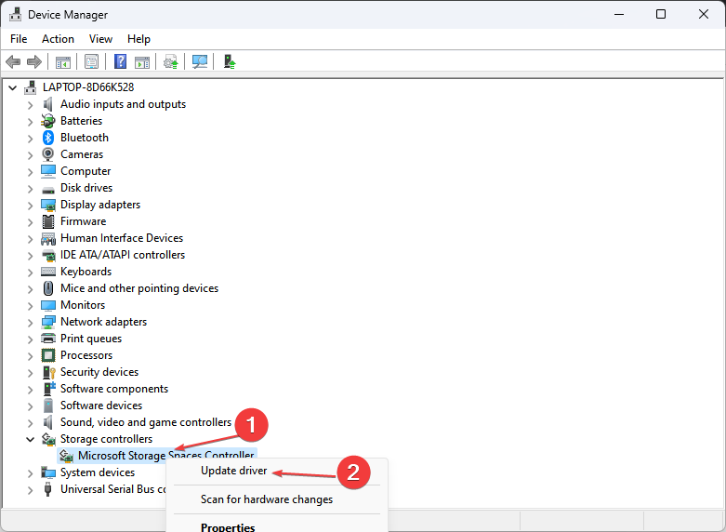Expand the Network adapters node
Image resolution: width=726 pixels, height=532 pixels.
[30, 323]
